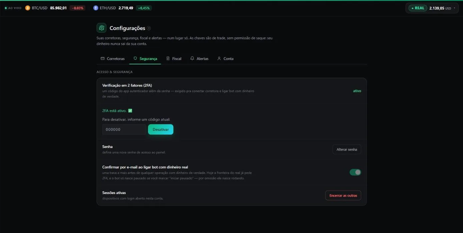Click the orange Bitcoin coin icon

28,8
